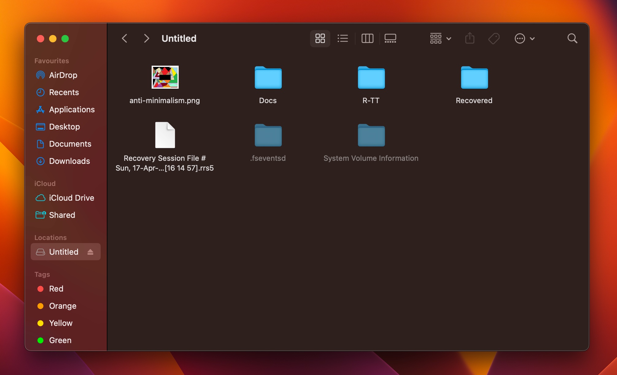Open the anti-minimalism.png file
Screen dimensions: 617x375
pos(165,77)
